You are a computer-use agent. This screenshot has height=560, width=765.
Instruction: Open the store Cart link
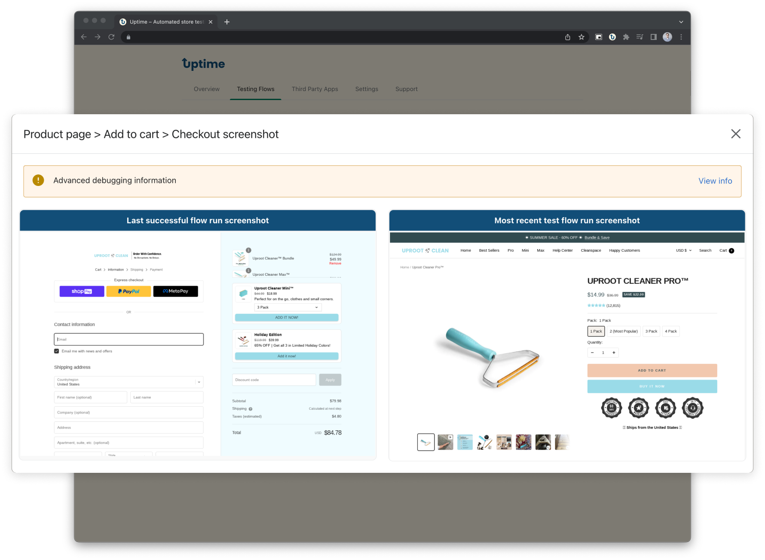coord(727,250)
